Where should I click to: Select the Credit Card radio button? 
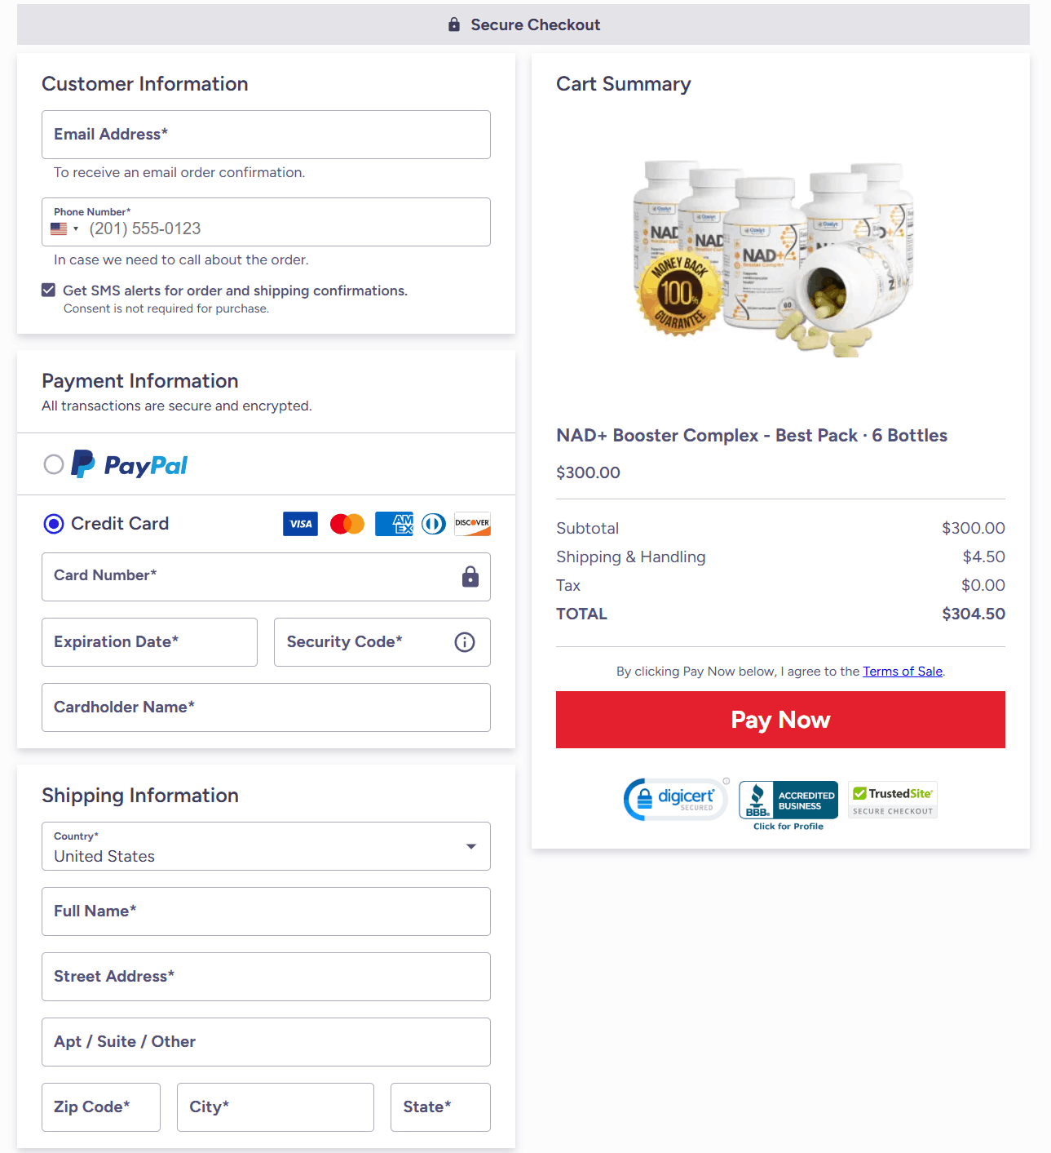54,524
